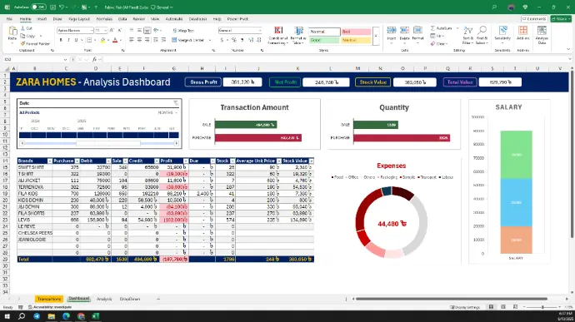The height and width of the screenshot is (322, 575).
Task: Click the Date timeline scrollbar slider
Action: click(x=108, y=143)
